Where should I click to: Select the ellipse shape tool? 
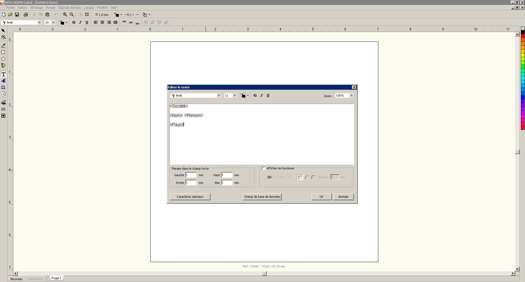pyautogui.click(x=3, y=59)
